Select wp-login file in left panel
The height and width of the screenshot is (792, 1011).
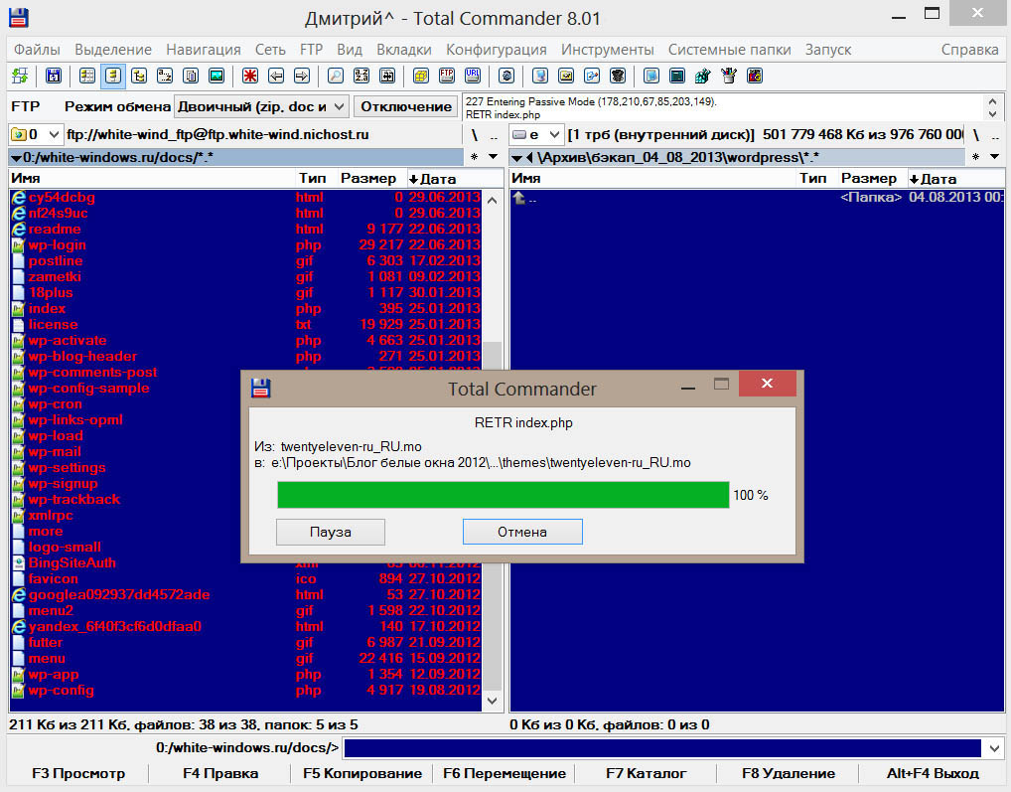pyautogui.click(x=246, y=245)
